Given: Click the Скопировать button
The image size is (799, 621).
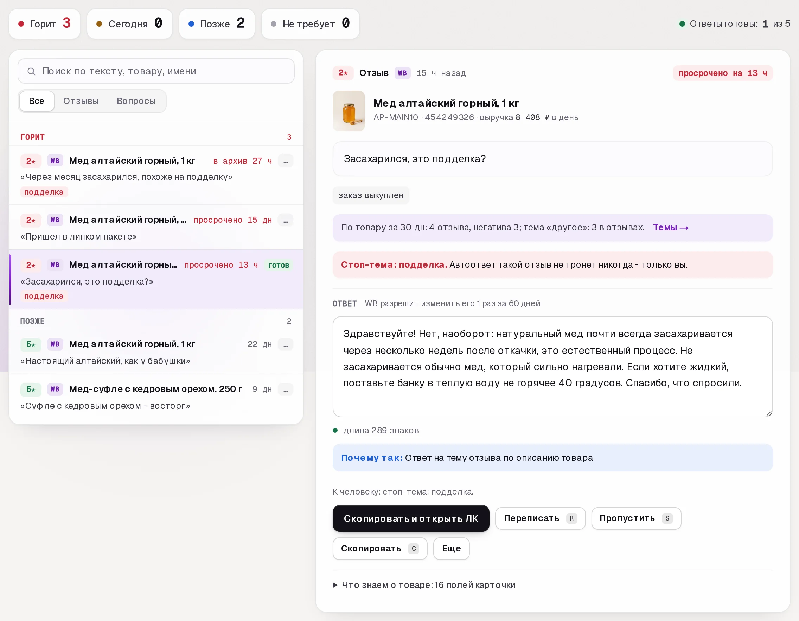Looking at the screenshot, I should pyautogui.click(x=380, y=549).
